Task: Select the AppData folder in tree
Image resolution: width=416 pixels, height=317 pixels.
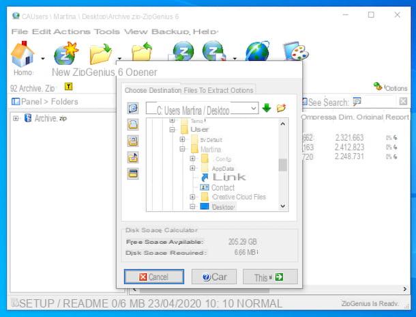Action: [x=223, y=169]
